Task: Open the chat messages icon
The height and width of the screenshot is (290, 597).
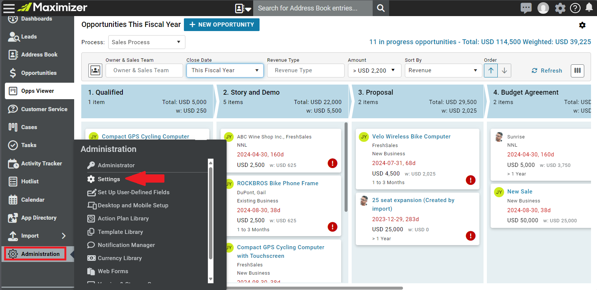Action: click(526, 8)
